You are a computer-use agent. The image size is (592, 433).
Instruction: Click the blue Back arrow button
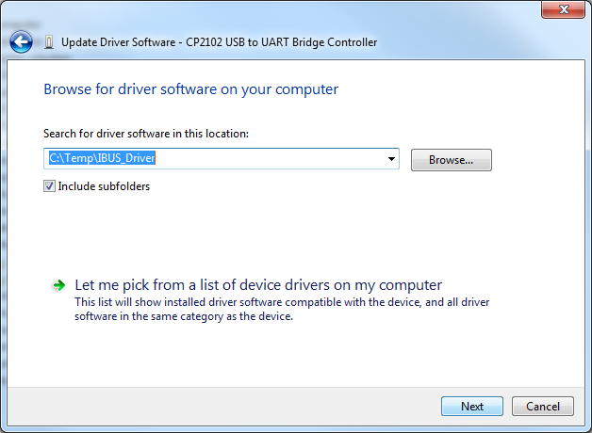point(21,42)
